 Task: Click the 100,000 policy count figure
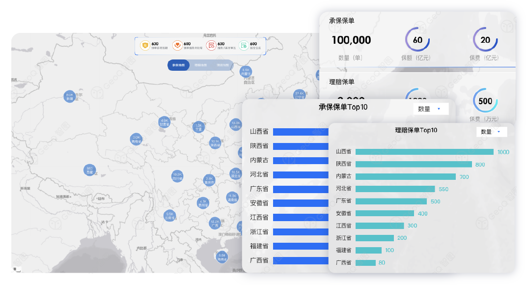pyautogui.click(x=351, y=40)
